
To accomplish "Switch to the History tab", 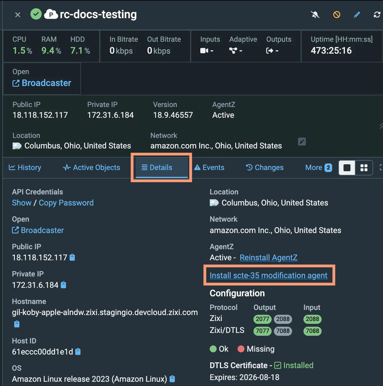I will pyautogui.click(x=25, y=167).
